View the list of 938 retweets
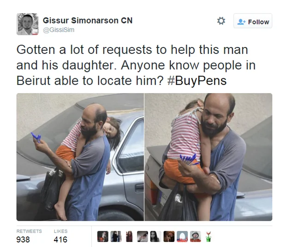Viewport: 286px width, 247px height. click(29, 236)
